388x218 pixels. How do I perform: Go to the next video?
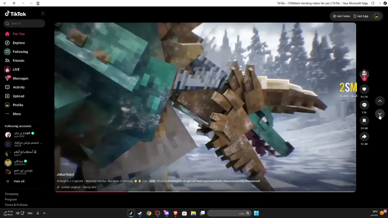(380, 114)
